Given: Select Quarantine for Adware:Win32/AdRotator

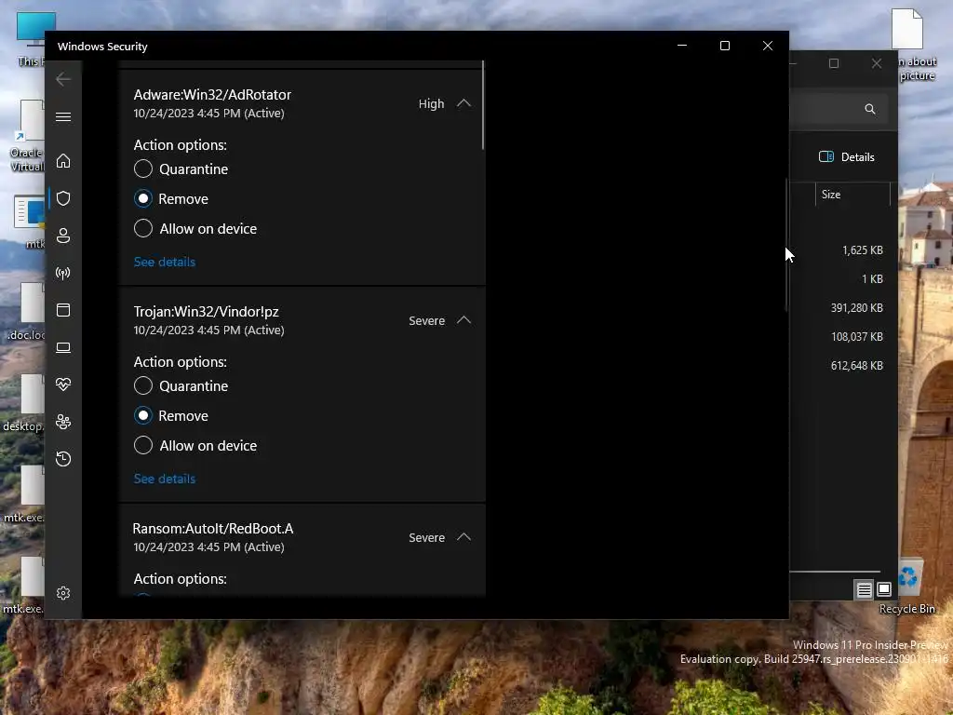Looking at the screenshot, I should point(181,169).
